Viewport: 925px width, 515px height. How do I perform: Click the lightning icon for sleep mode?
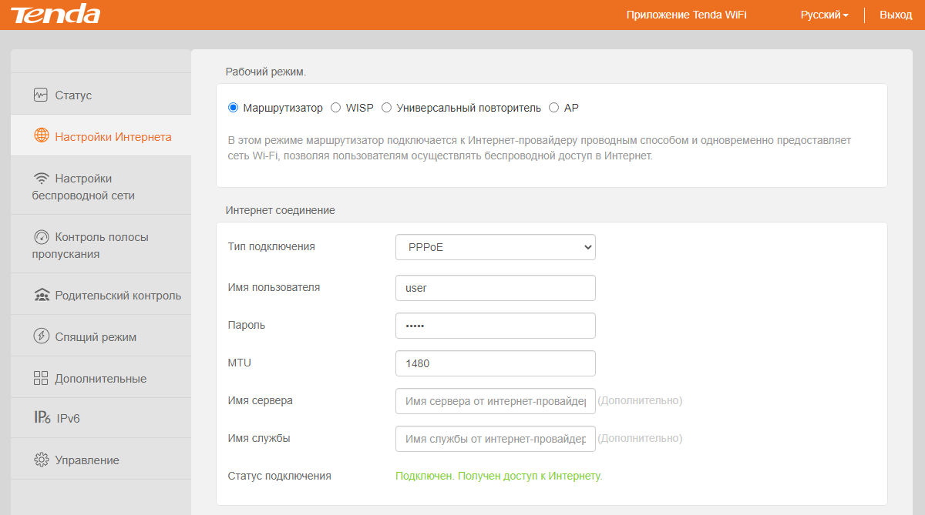tap(42, 336)
